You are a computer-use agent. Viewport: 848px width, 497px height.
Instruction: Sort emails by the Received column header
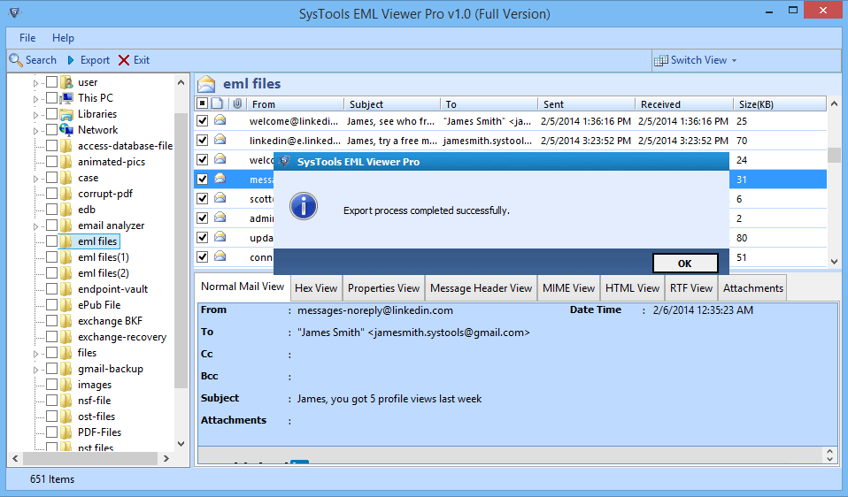pyautogui.click(x=684, y=103)
